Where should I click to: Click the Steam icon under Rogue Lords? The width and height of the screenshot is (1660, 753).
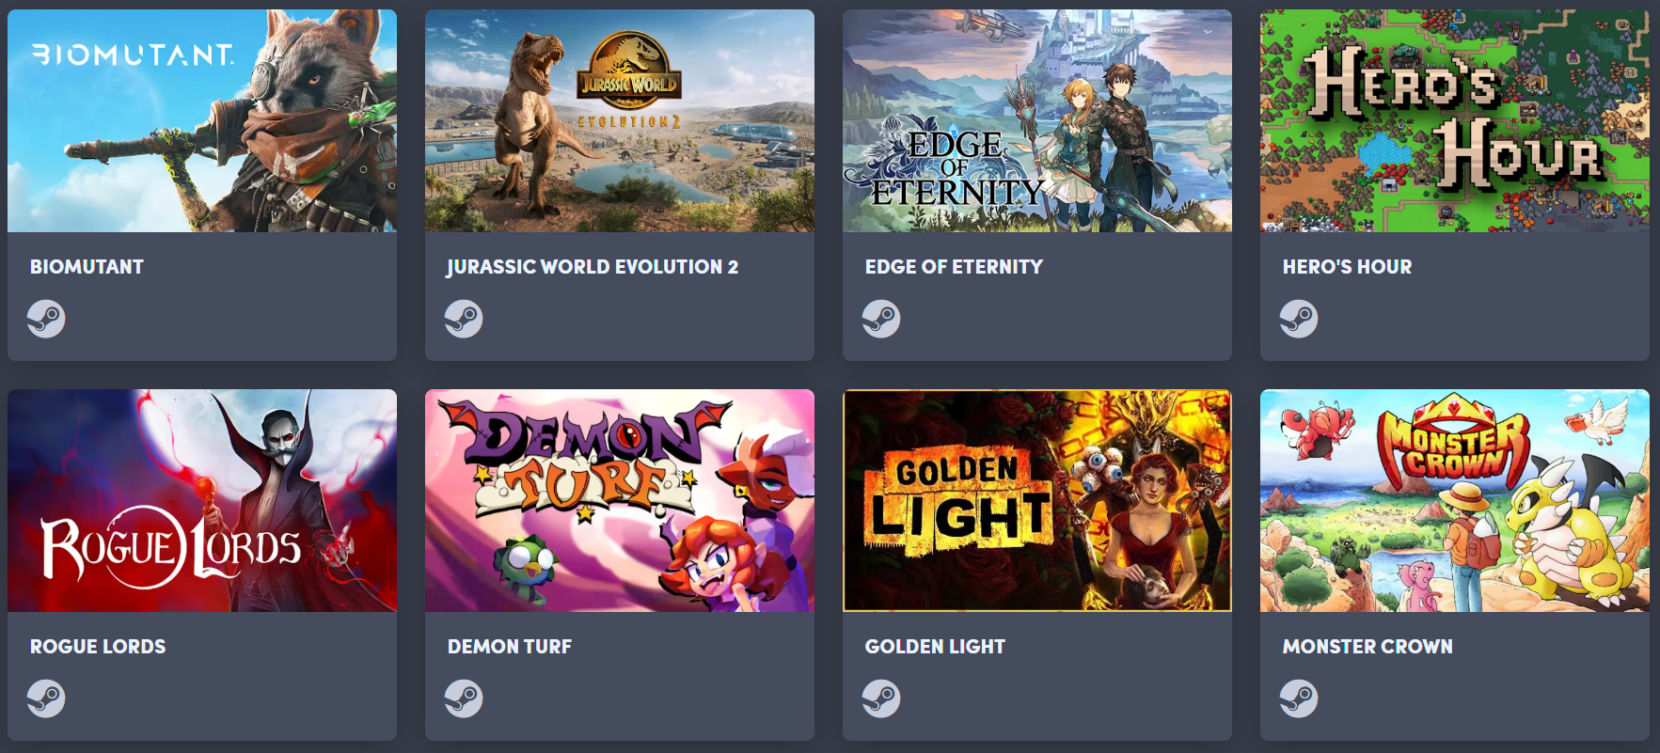(46, 698)
